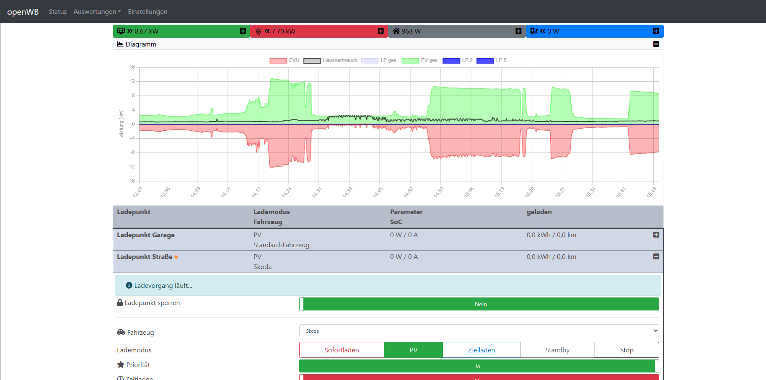Viewport: 766px width, 380px height.
Task: Click the openWB brand logo
Action: coord(23,12)
